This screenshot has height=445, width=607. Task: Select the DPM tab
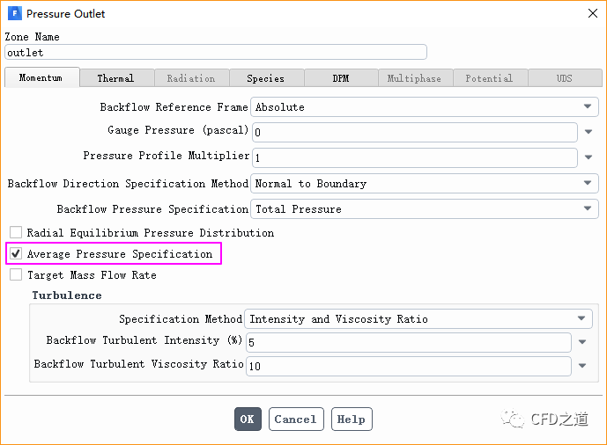tap(341, 78)
